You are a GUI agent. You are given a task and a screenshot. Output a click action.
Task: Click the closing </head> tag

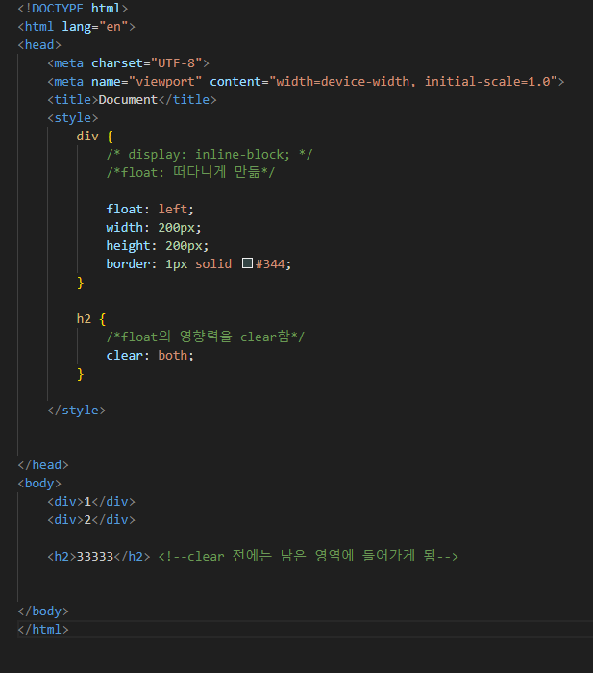pyautogui.click(x=43, y=464)
